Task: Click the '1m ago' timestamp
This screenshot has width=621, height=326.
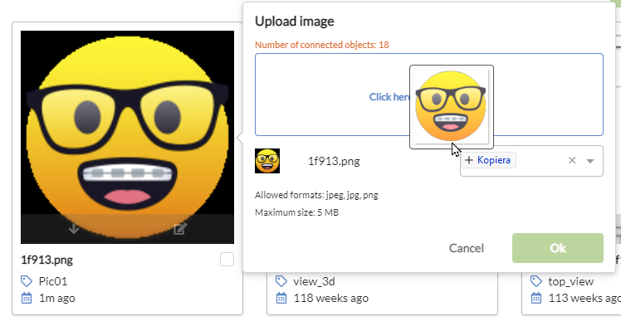Action: [x=57, y=298]
